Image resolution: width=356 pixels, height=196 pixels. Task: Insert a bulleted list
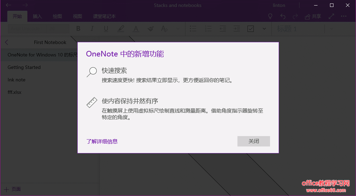[x=193, y=29]
